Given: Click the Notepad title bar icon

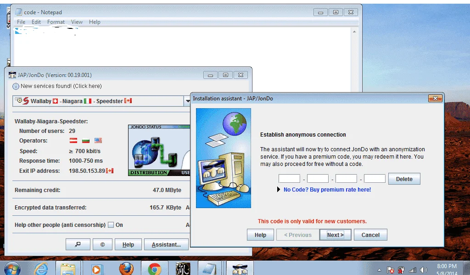Looking at the screenshot, I should click(x=18, y=12).
